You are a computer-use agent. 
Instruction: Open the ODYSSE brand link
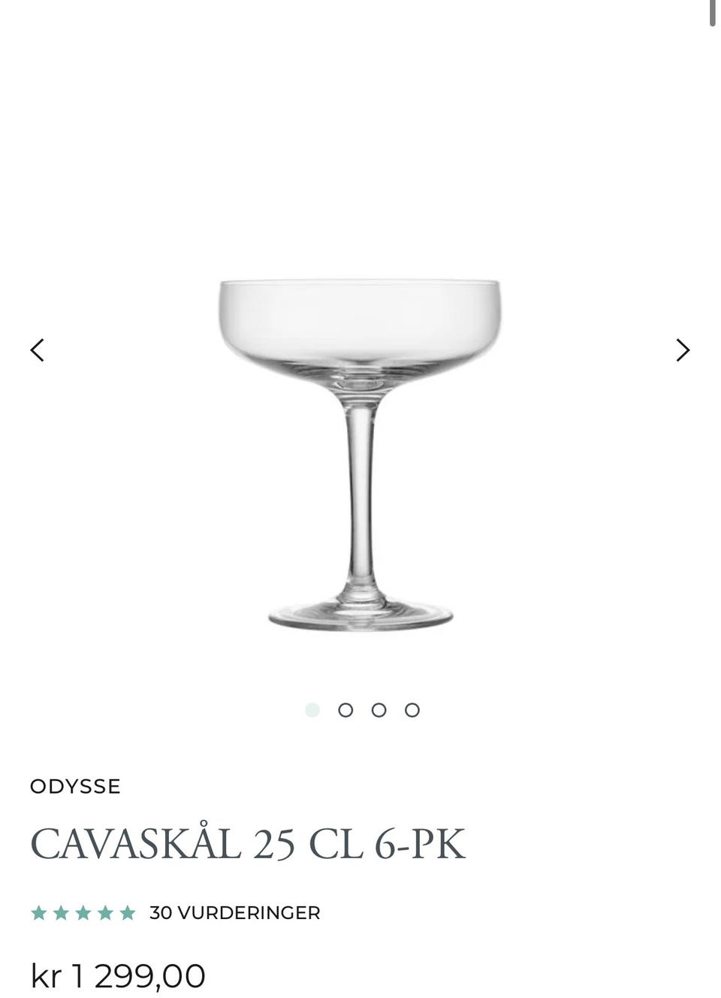[75, 787]
